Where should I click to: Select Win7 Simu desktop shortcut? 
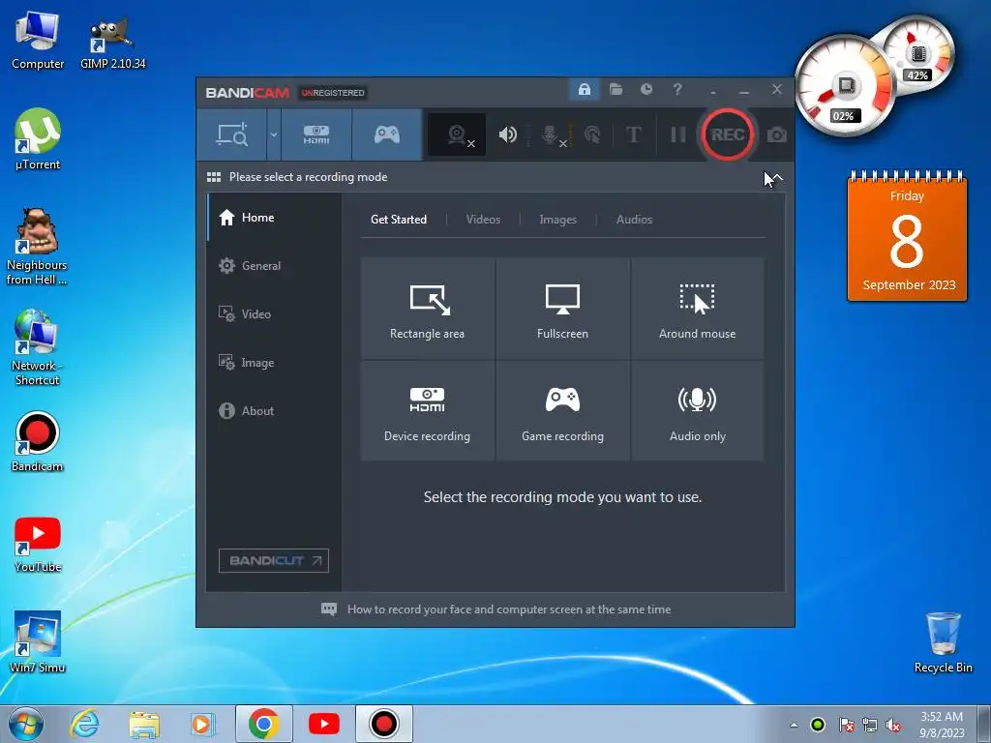tap(38, 642)
